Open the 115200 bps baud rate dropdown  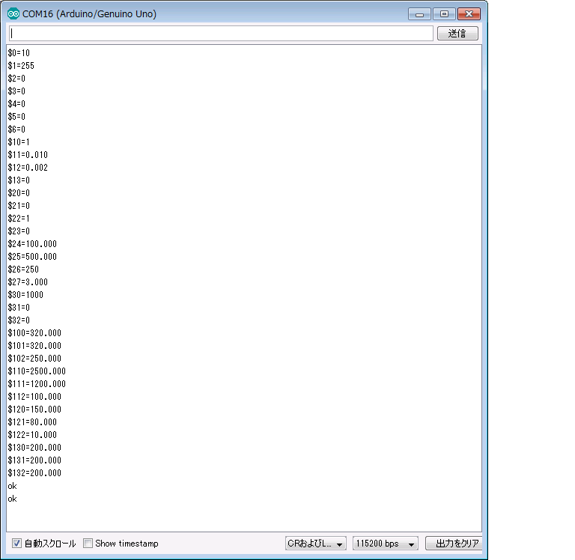point(386,544)
